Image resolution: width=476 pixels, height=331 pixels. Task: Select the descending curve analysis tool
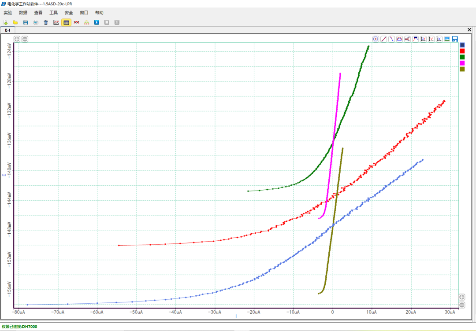tap(392, 39)
